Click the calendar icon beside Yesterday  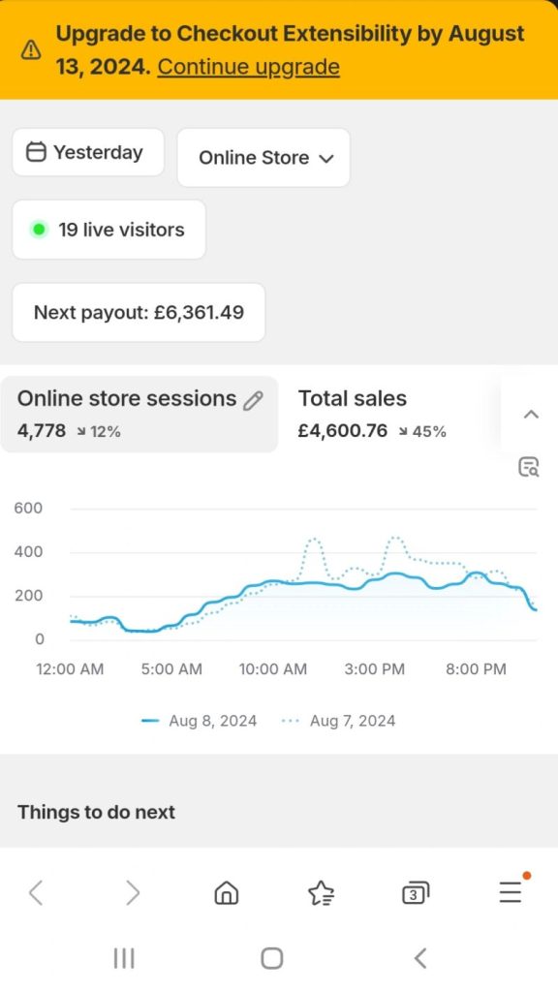(x=36, y=152)
